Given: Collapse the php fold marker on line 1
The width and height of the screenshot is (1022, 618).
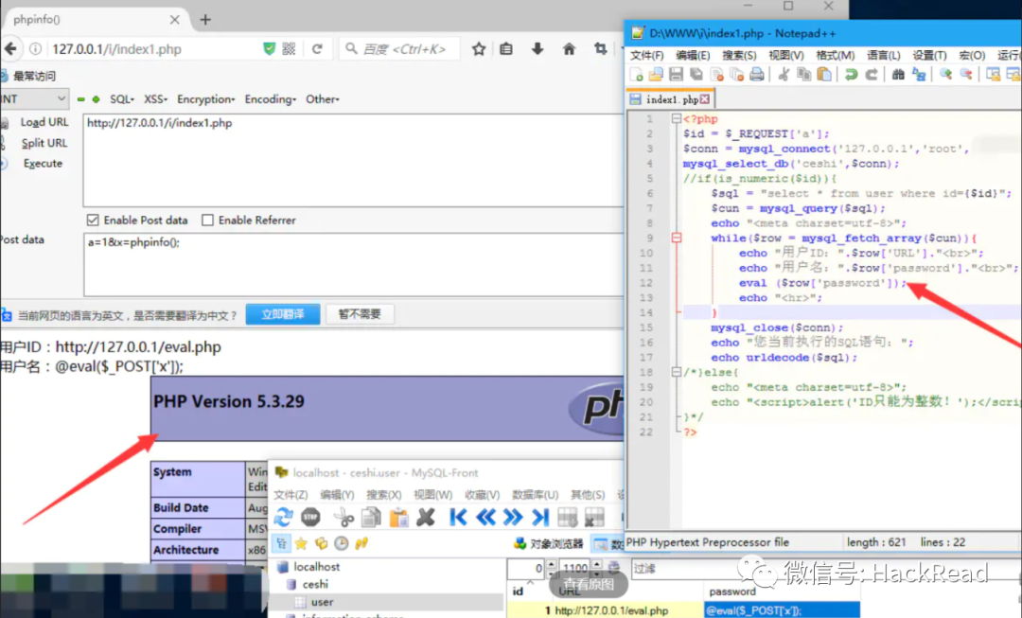Looking at the screenshot, I should (677, 118).
